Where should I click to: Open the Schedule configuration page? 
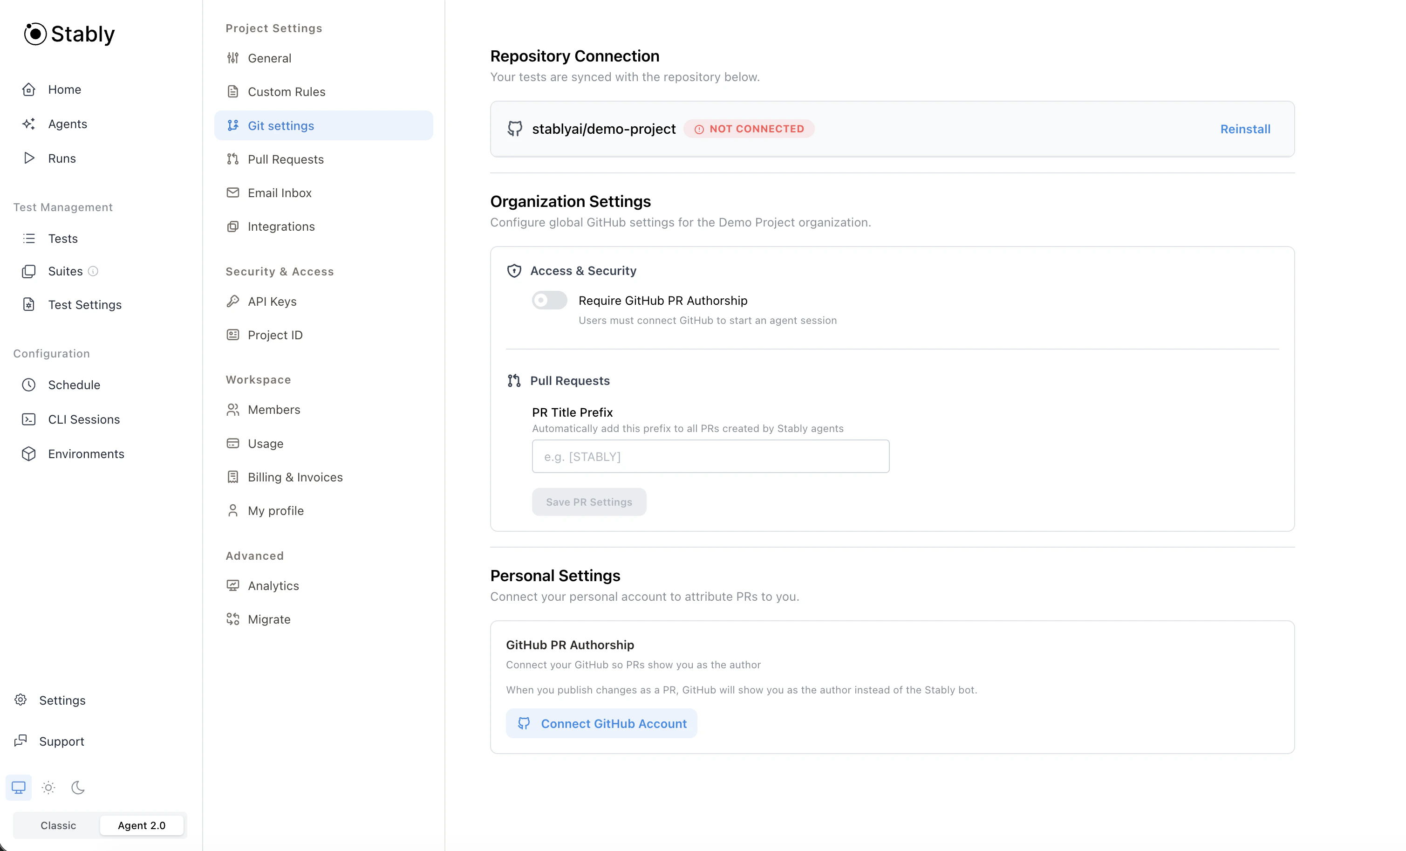(x=74, y=384)
